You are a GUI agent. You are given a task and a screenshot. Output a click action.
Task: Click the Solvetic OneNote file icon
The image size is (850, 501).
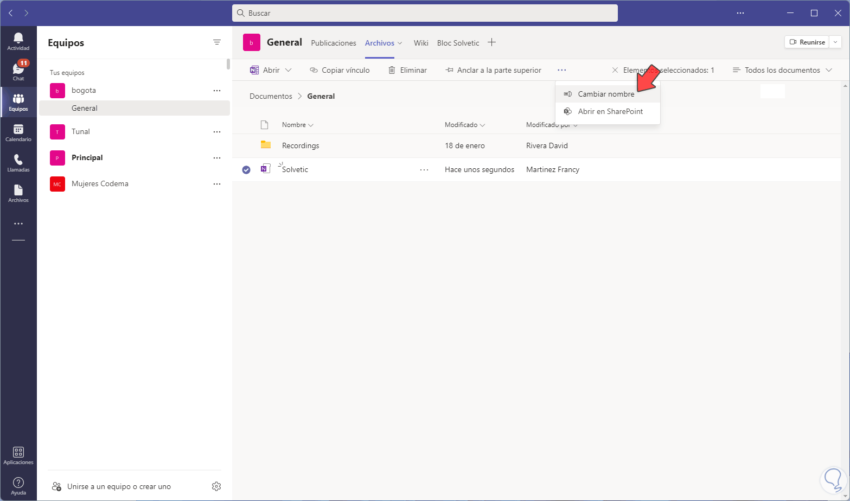pos(265,169)
